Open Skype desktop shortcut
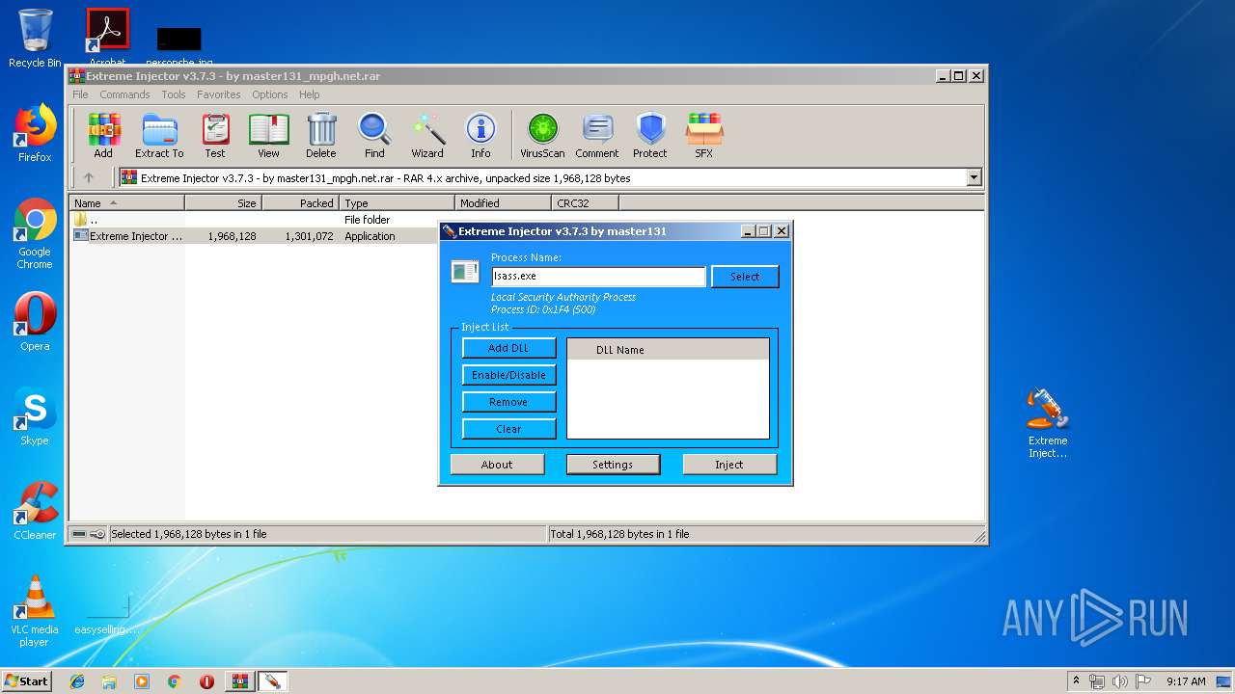 click(35, 416)
